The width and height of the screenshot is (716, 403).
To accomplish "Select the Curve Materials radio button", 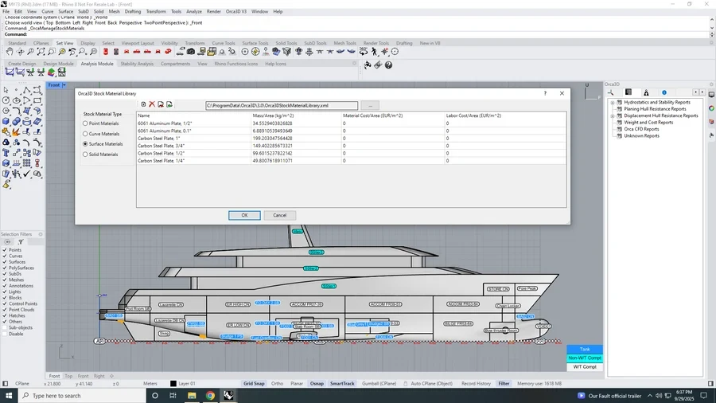I will click(x=85, y=134).
